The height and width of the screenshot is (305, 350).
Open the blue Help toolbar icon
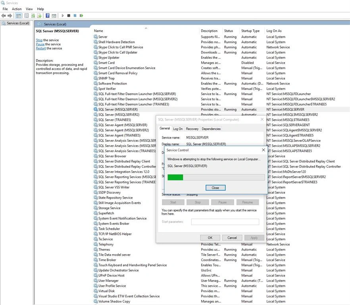tap(48, 15)
